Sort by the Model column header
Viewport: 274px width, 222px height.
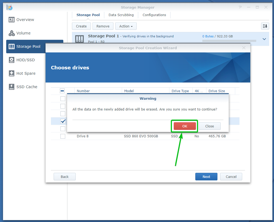145,91
